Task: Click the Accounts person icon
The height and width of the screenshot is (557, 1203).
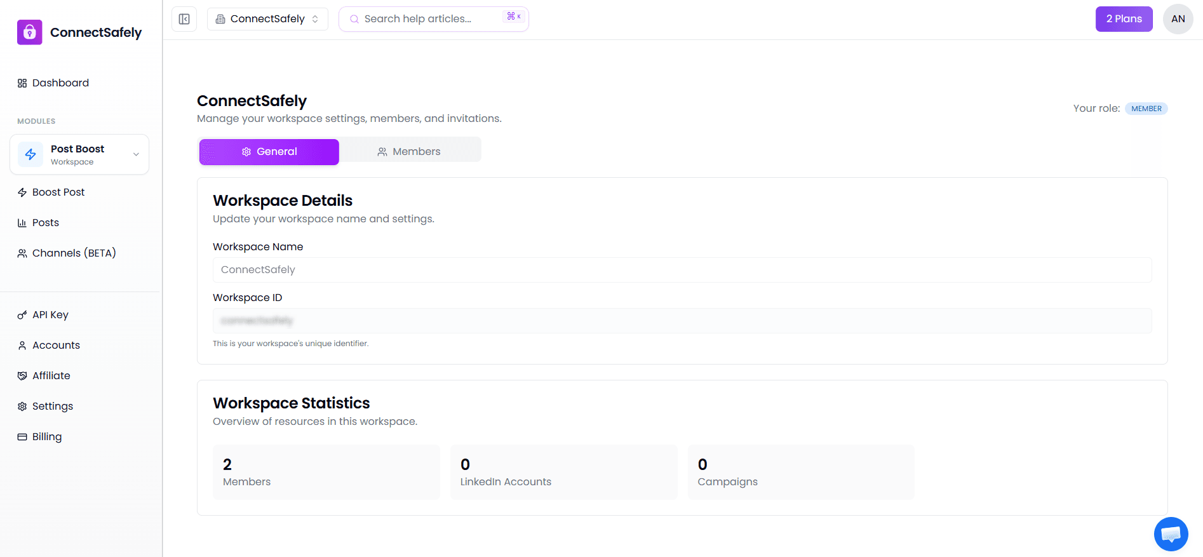Action: click(22, 346)
